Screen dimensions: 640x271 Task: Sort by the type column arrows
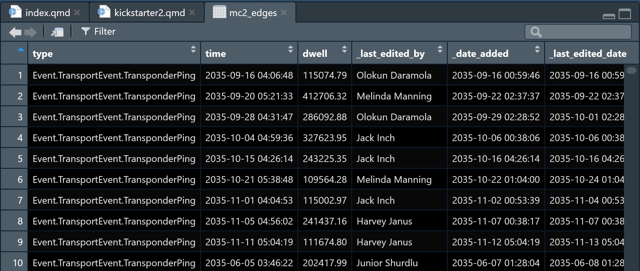tap(193, 49)
